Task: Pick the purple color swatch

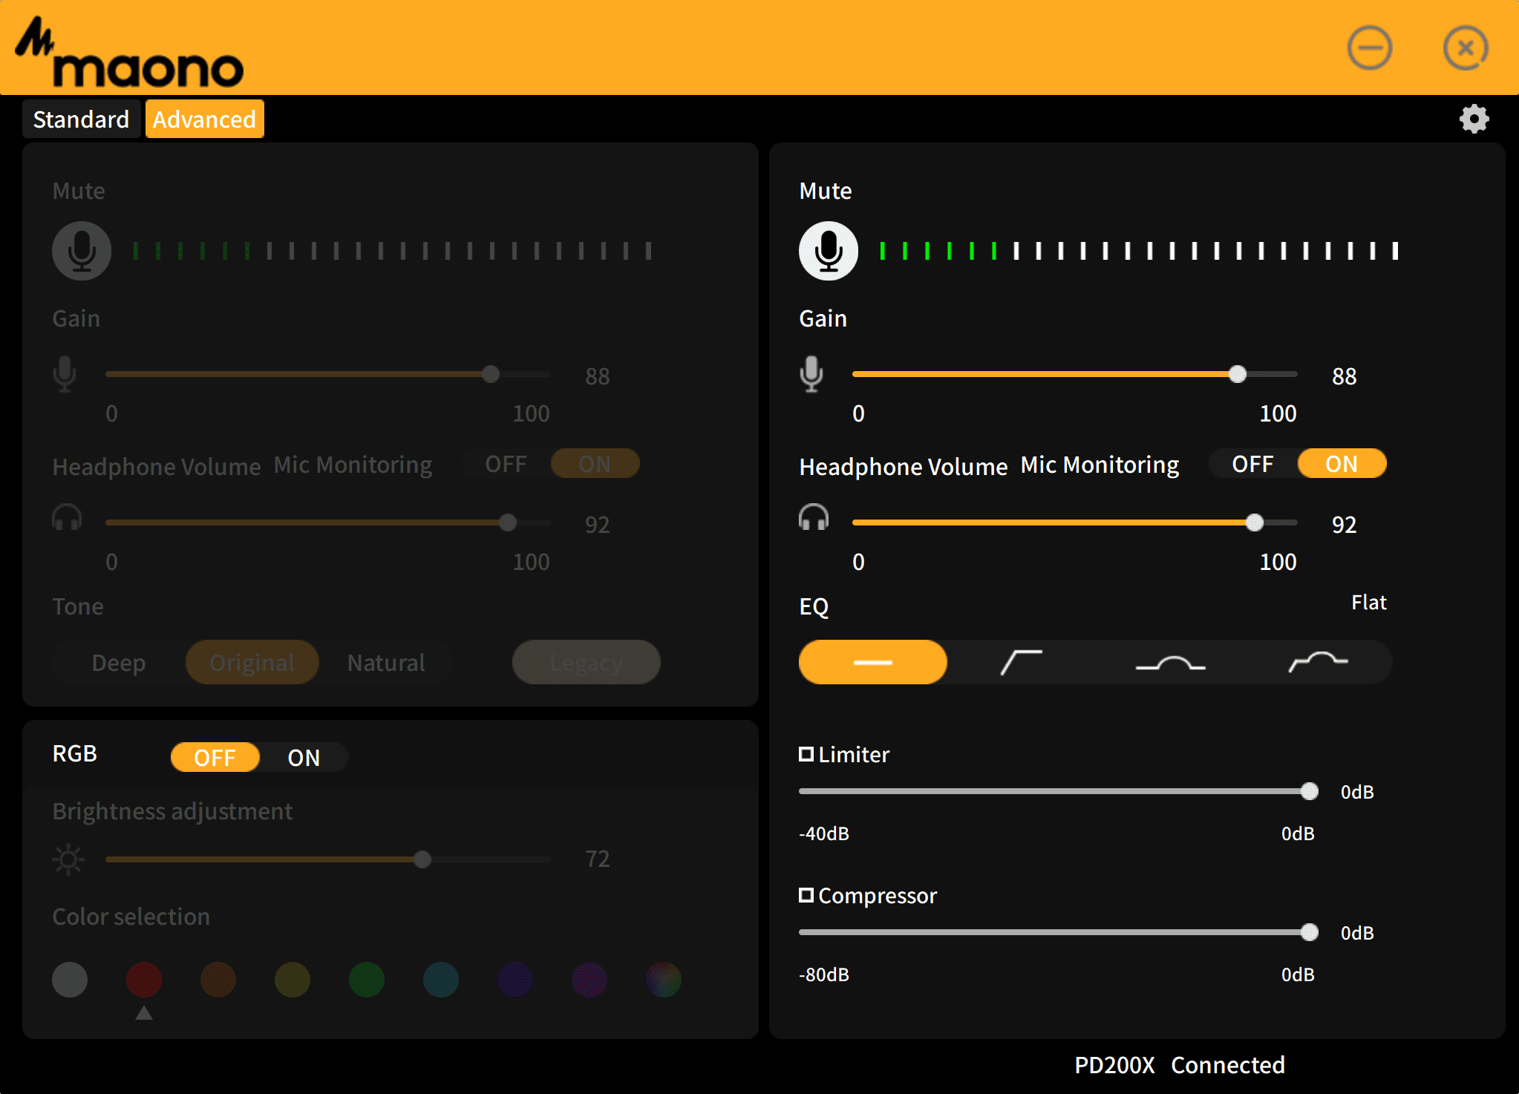Action: coord(589,980)
